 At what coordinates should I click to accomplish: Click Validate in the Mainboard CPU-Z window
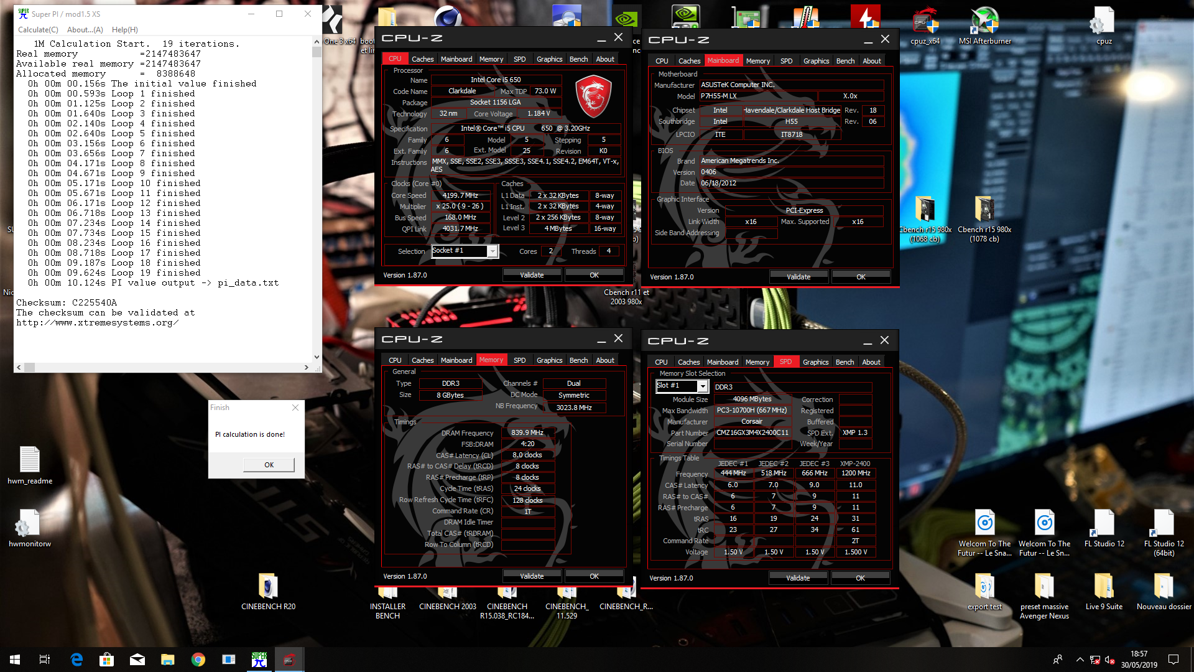click(x=798, y=277)
